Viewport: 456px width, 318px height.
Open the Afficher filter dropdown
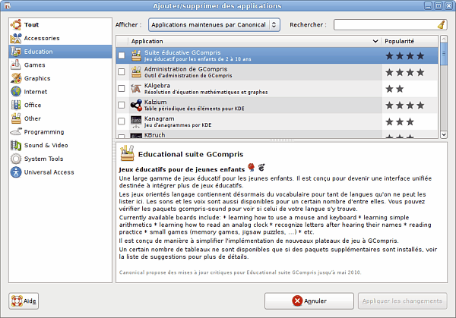214,25
